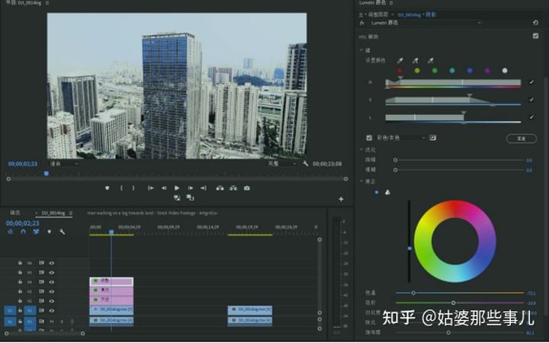This screenshot has width=549, height=343.
Task: Switch to the DJI_0014log sequence tab
Action: coord(55,213)
